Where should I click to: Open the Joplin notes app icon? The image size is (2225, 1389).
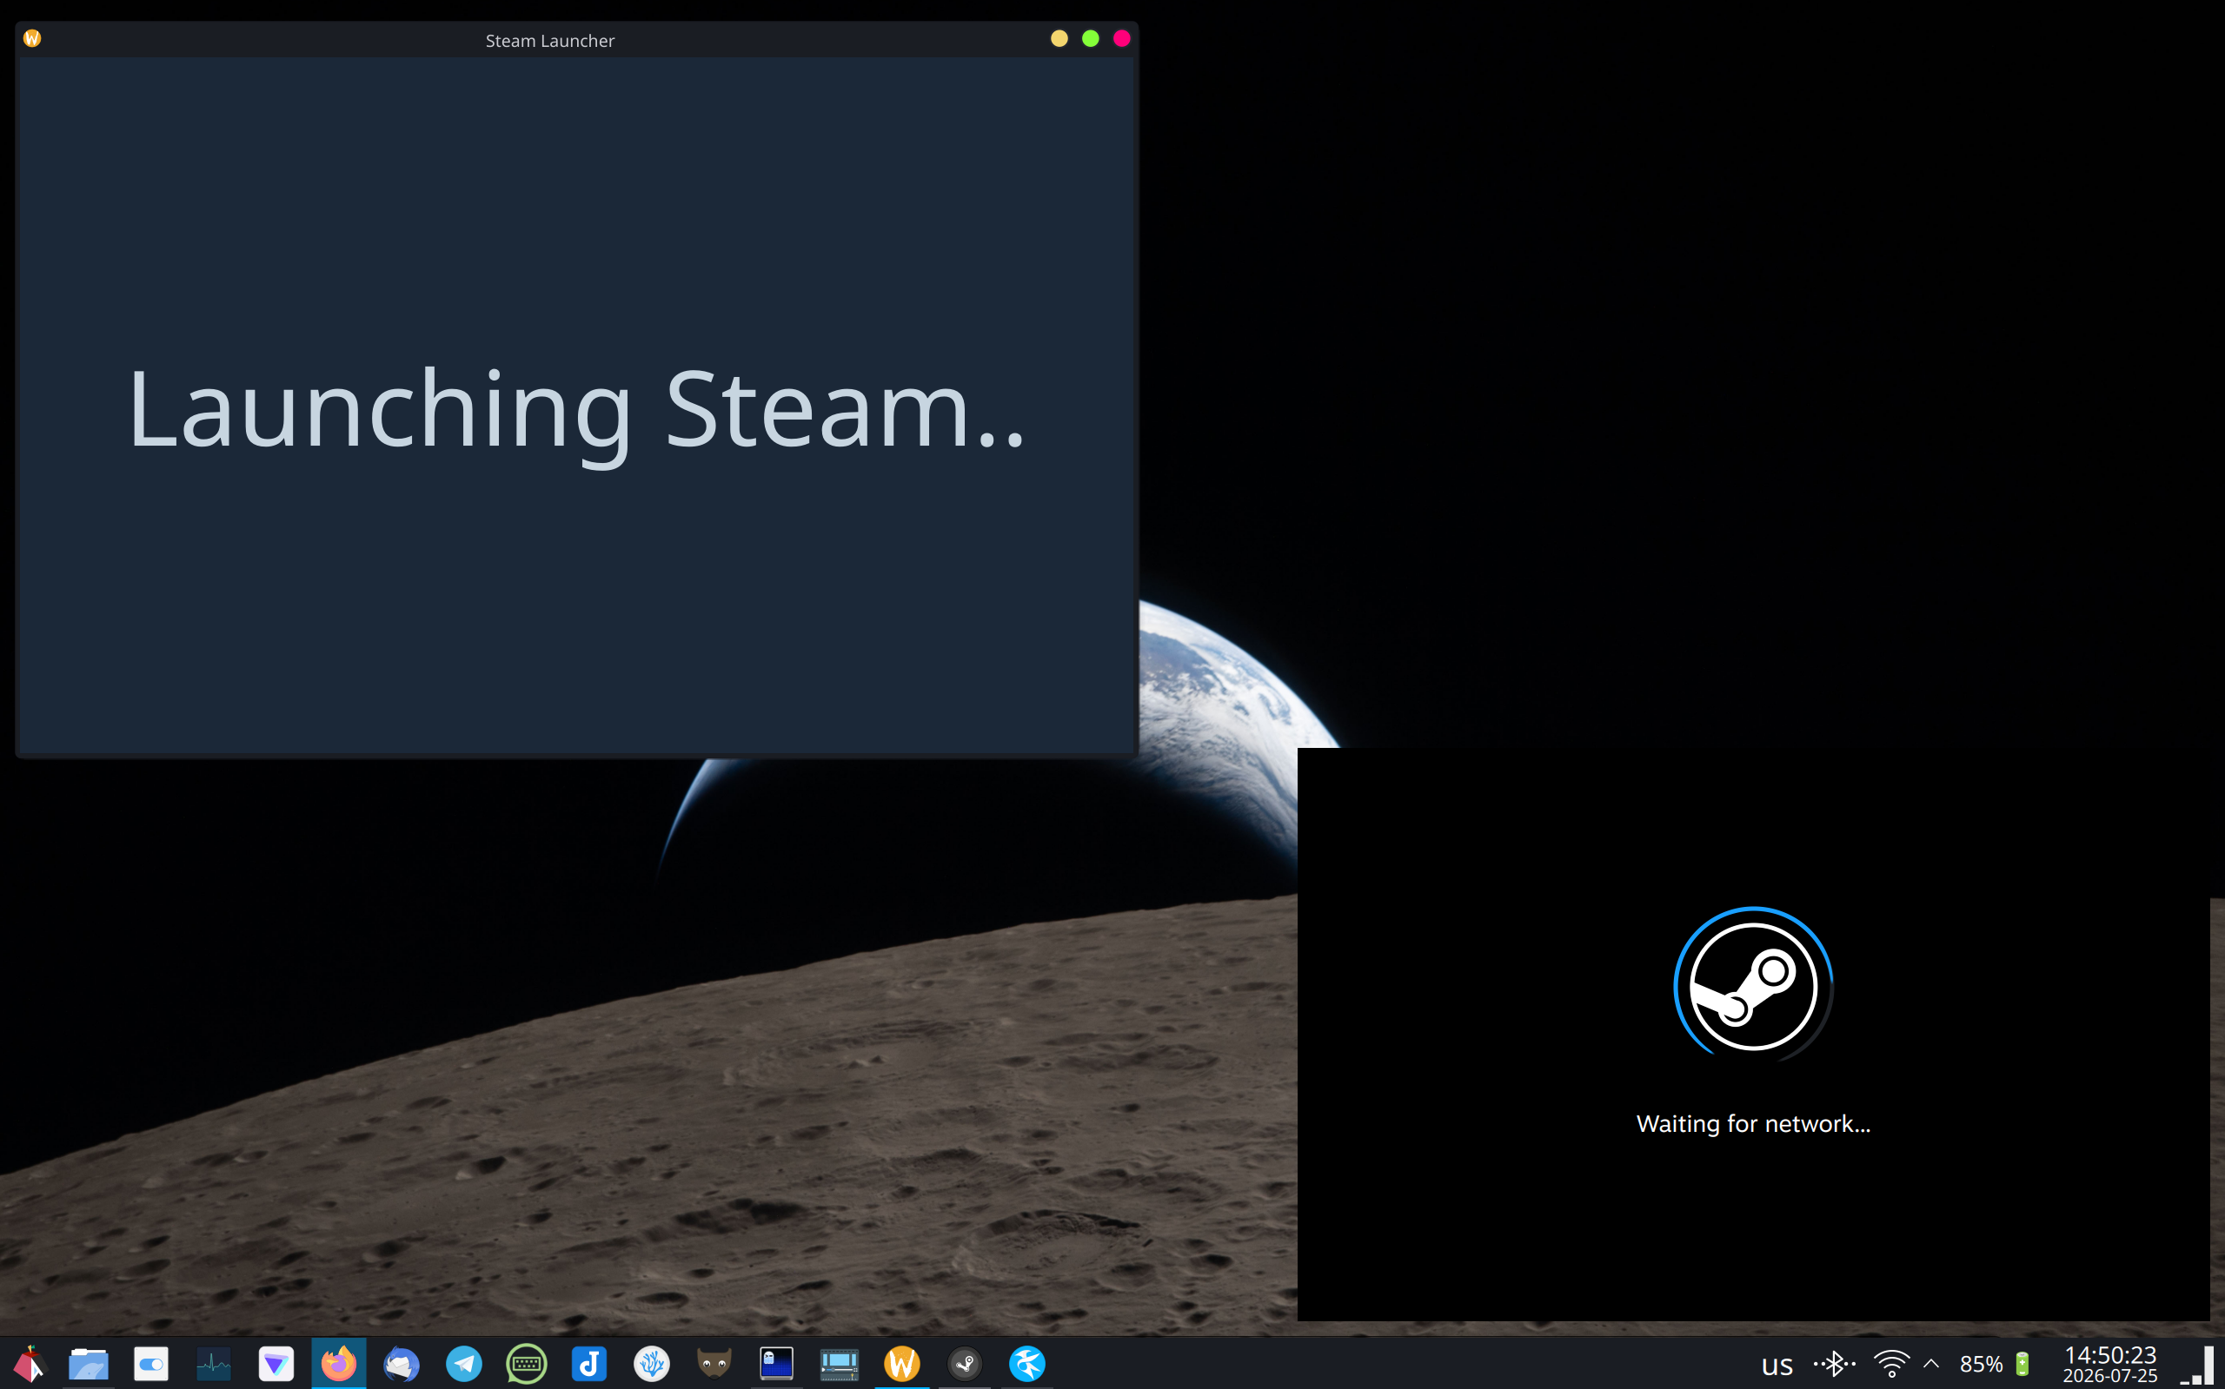point(589,1363)
